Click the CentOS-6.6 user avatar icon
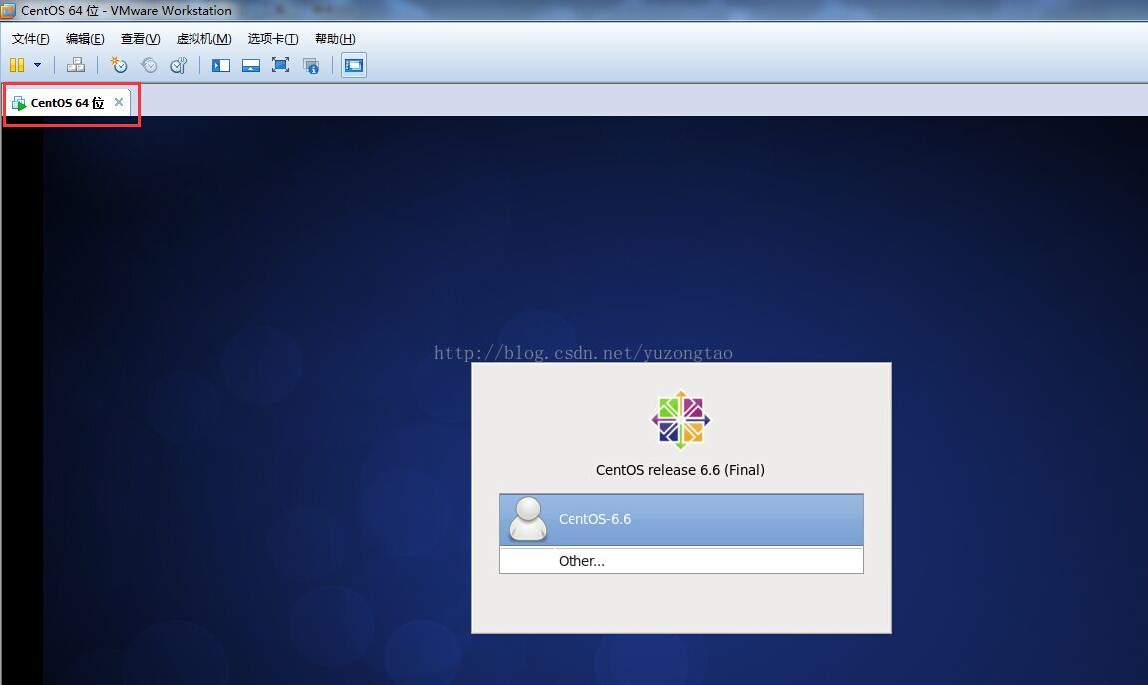 [528, 518]
